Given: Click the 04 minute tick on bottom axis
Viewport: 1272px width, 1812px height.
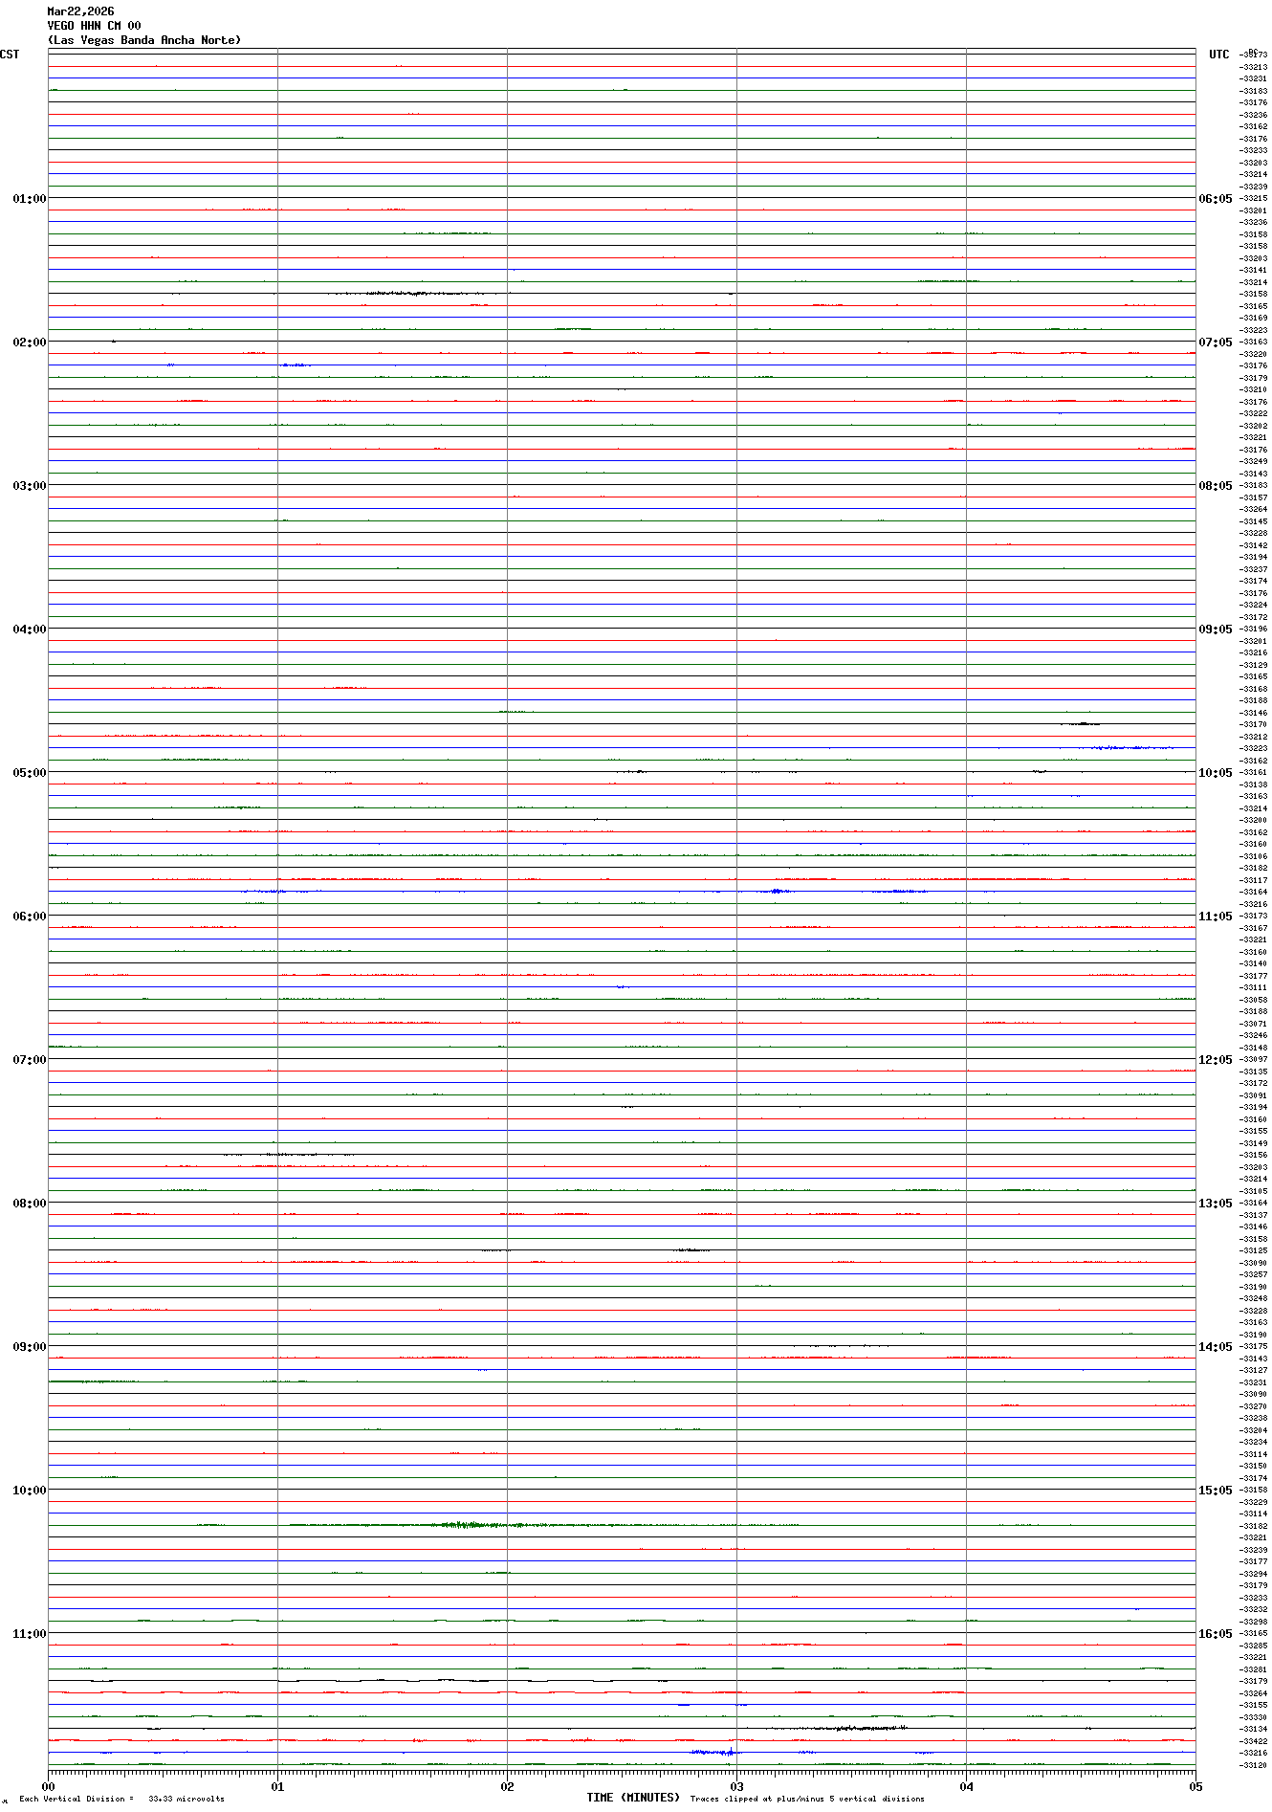Looking at the screenshot, I should (x=966, y=1786).
